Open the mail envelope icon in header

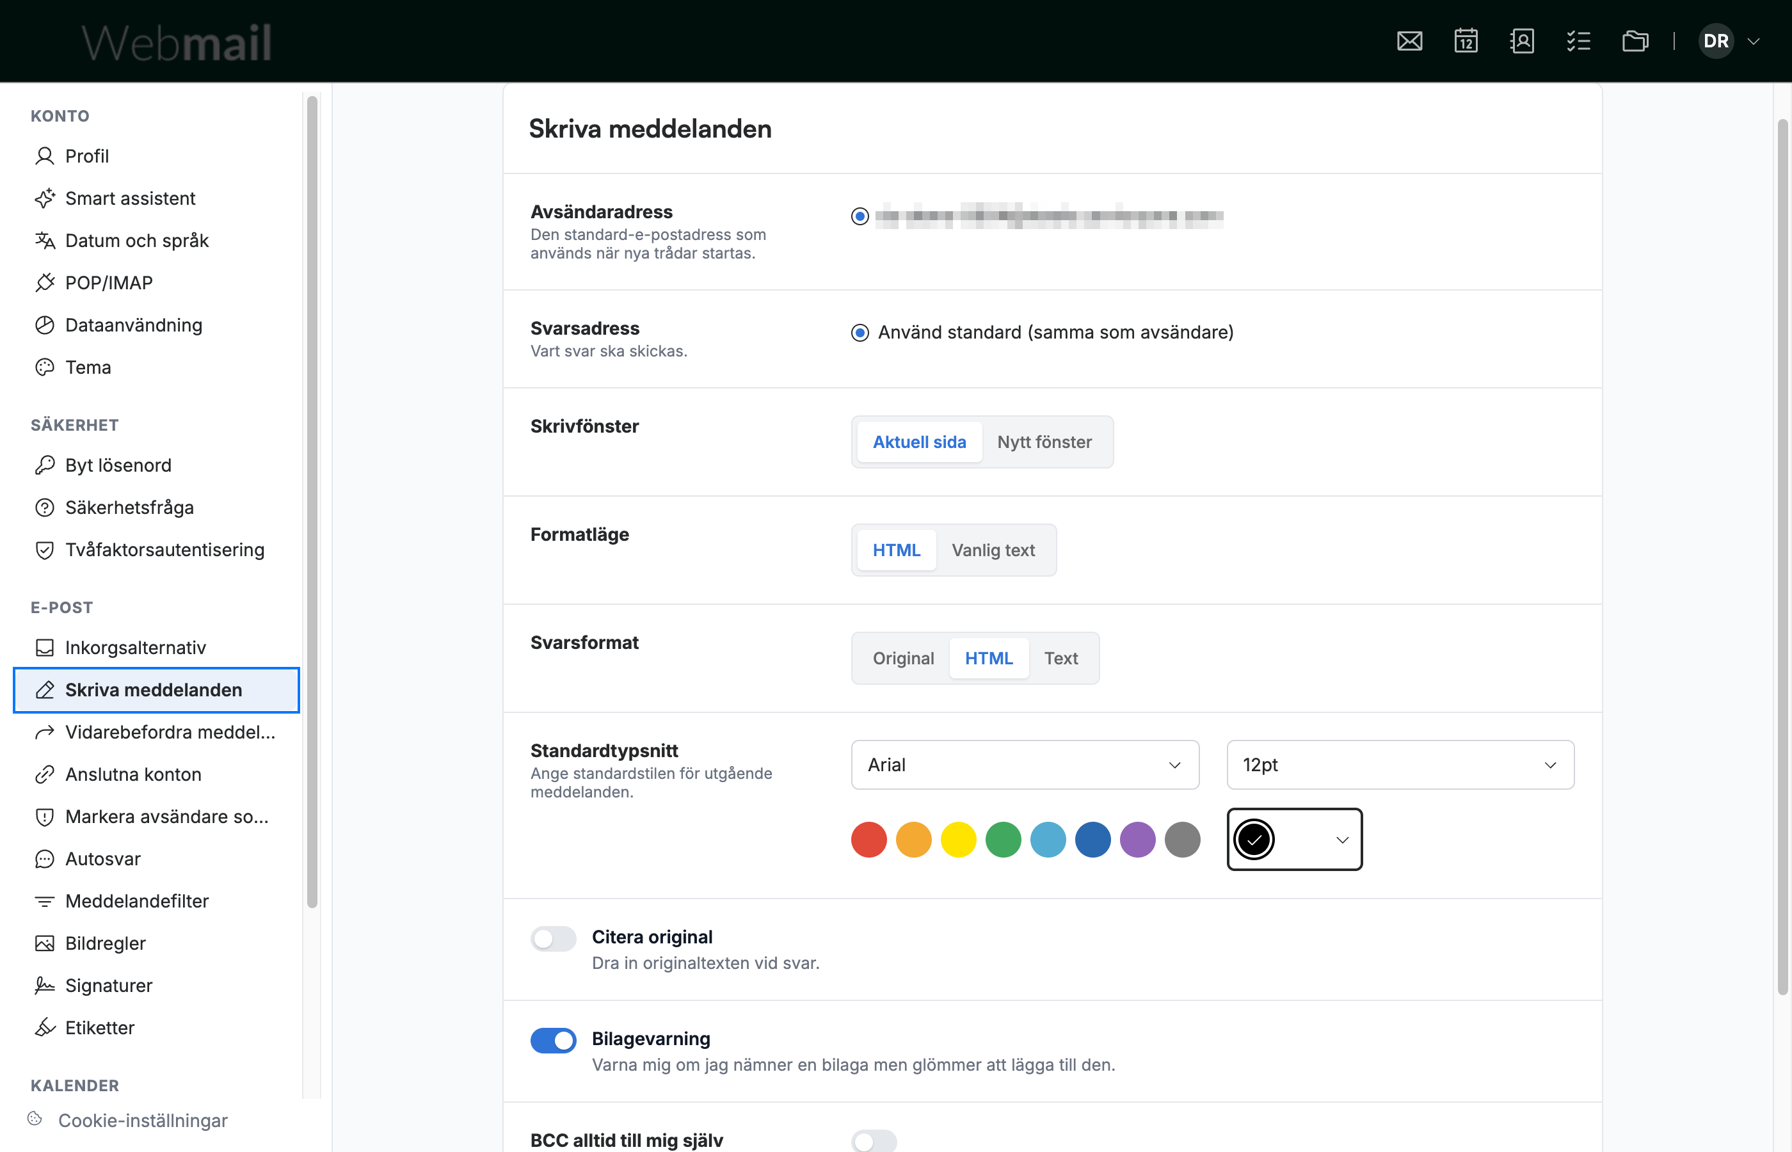point(1409,41)
